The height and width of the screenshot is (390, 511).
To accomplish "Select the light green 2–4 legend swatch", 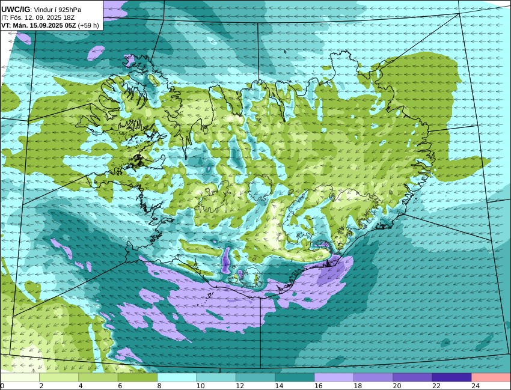I will [x=59, y=377].
